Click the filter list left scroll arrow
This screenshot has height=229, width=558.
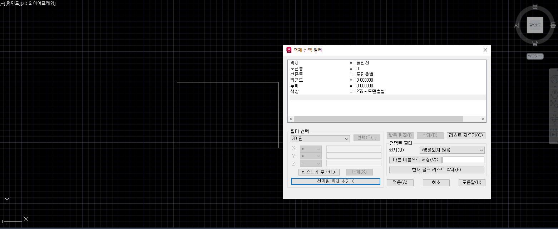pyautogui.click(x=291, y=119)
